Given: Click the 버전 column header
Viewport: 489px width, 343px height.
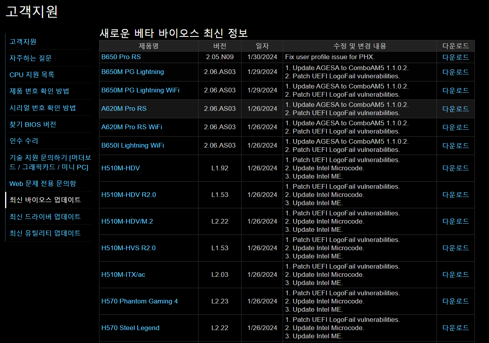Looking at the screenshot, I should [220, 46].
